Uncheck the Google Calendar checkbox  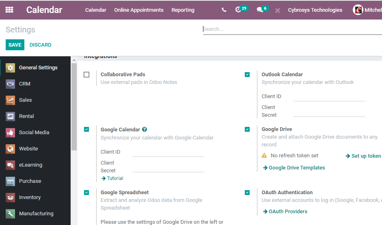click(86, 129)
